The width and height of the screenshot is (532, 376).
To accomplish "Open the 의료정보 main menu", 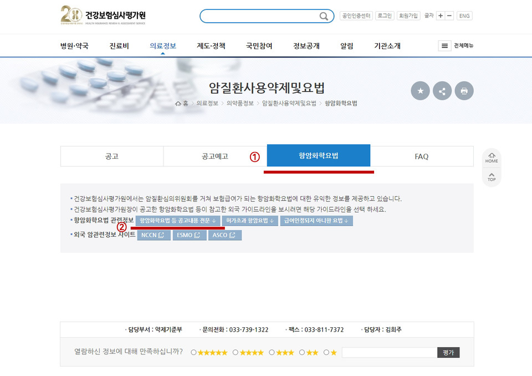I will point(163,46).
